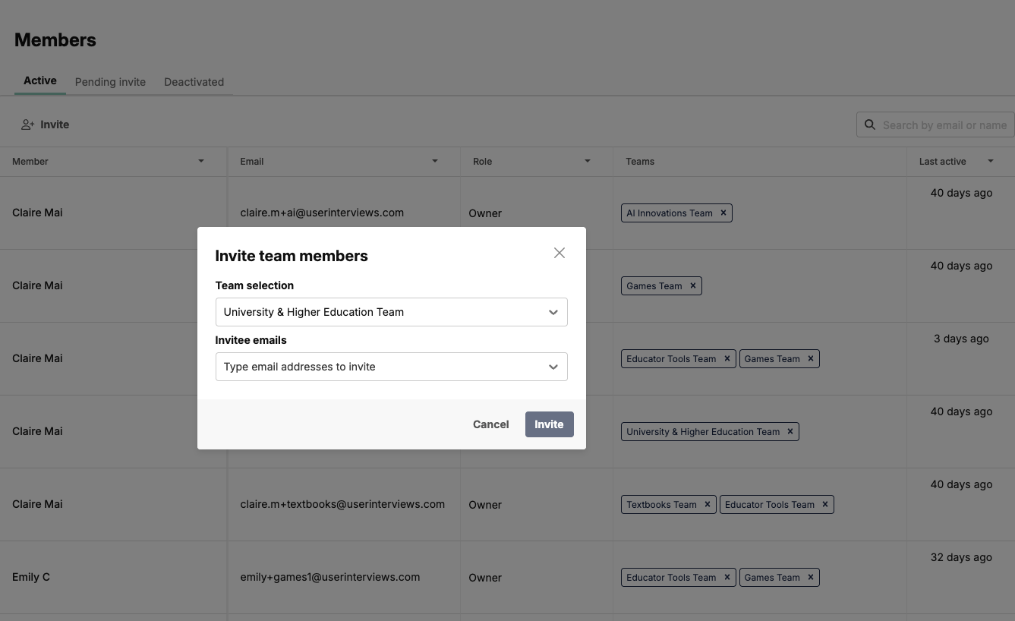
Task: Focus the Search by email or name field
Action: tap(935, 125)
